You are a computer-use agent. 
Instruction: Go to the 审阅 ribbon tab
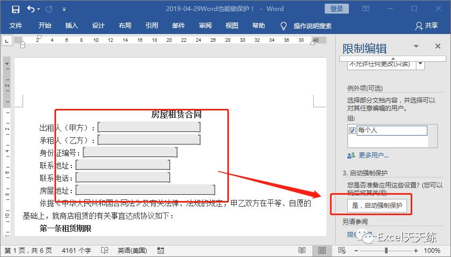(205, 26)
